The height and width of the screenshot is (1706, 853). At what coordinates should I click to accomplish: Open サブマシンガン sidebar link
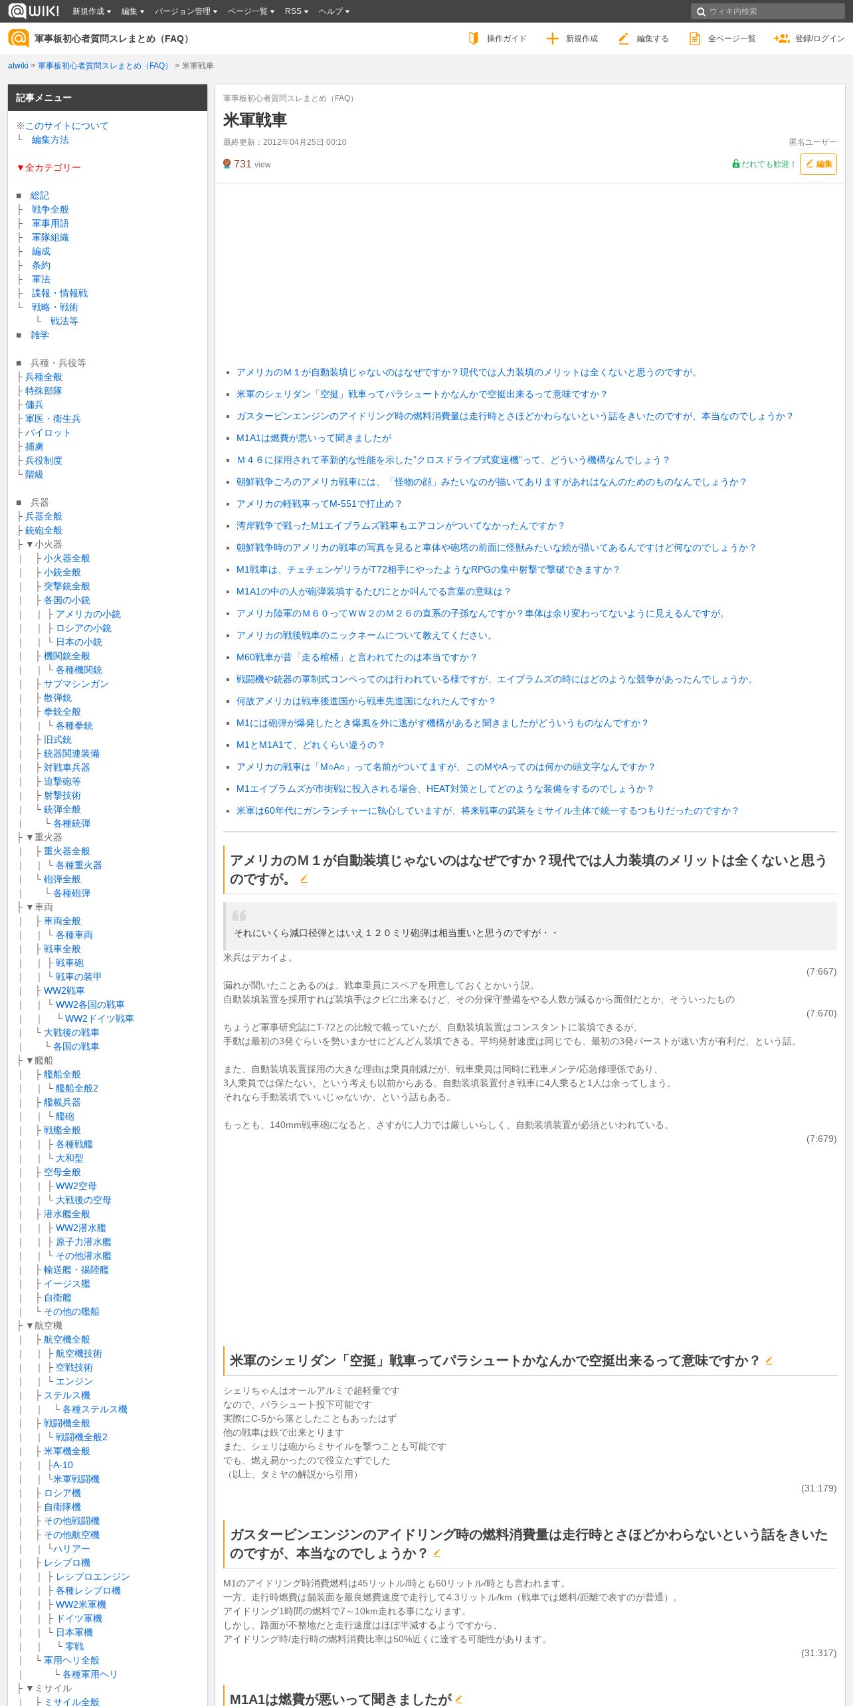coord(76,684)
